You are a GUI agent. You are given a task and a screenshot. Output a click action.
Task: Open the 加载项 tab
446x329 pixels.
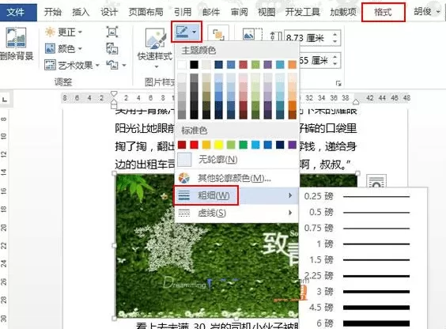coord(343,12)
